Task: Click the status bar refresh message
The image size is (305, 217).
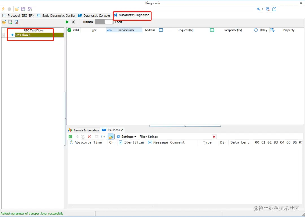Action: [x=32, y=214]
